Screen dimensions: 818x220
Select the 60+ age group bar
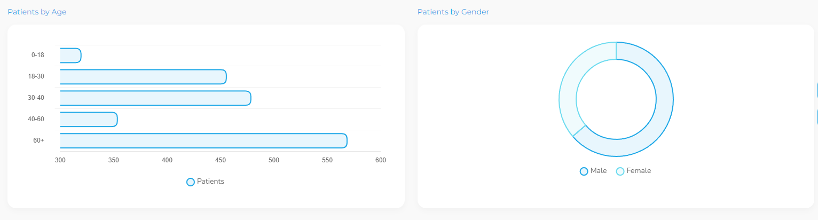pos(203,141)
